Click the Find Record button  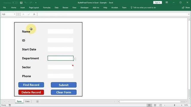pos(31,85)
